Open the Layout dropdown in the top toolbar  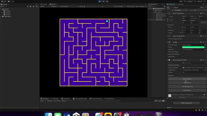[201, 1]
